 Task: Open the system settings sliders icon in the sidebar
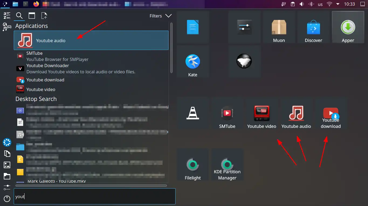click(x=7, y=187)
